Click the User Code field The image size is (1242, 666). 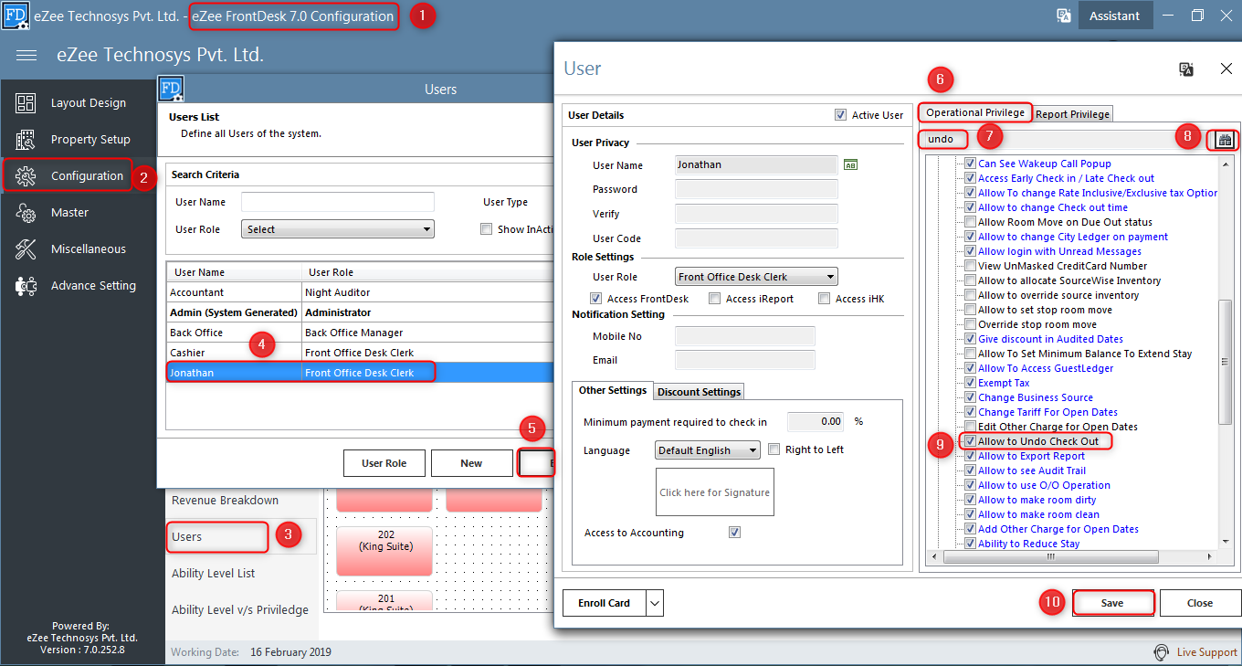[x=756, y=238]
